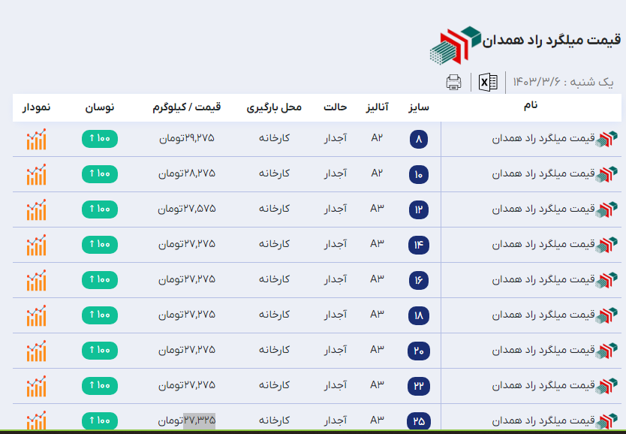Open chart icon for size 10 row

pyautogui.click(x=36, y=174)
